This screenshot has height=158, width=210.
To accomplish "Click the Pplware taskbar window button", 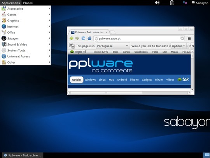I will click(x=23, y=155).
